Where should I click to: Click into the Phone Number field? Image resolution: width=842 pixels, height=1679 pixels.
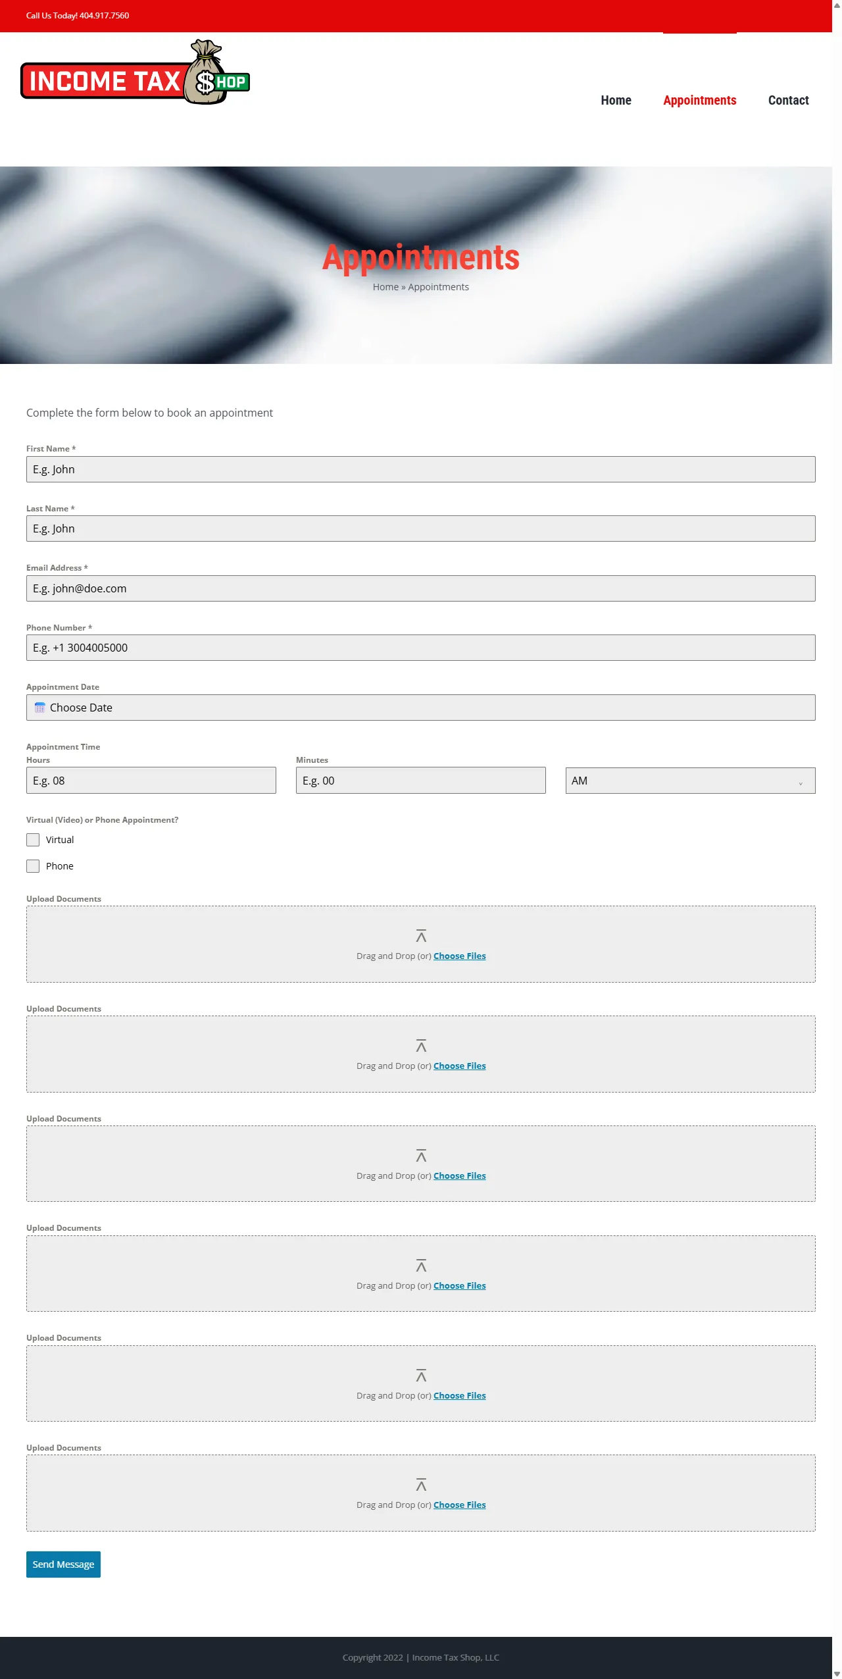(421, 648)
